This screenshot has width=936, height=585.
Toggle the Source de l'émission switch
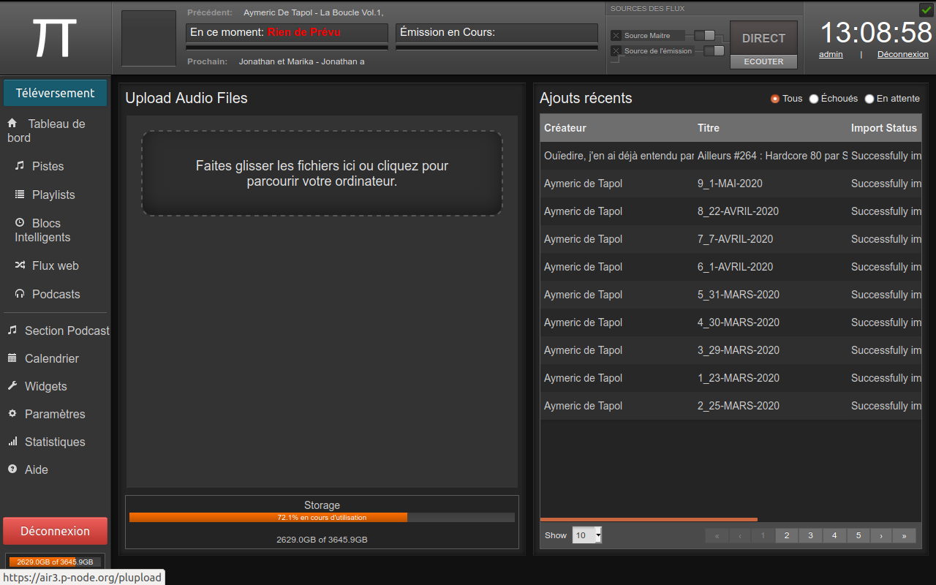(714, 50)
